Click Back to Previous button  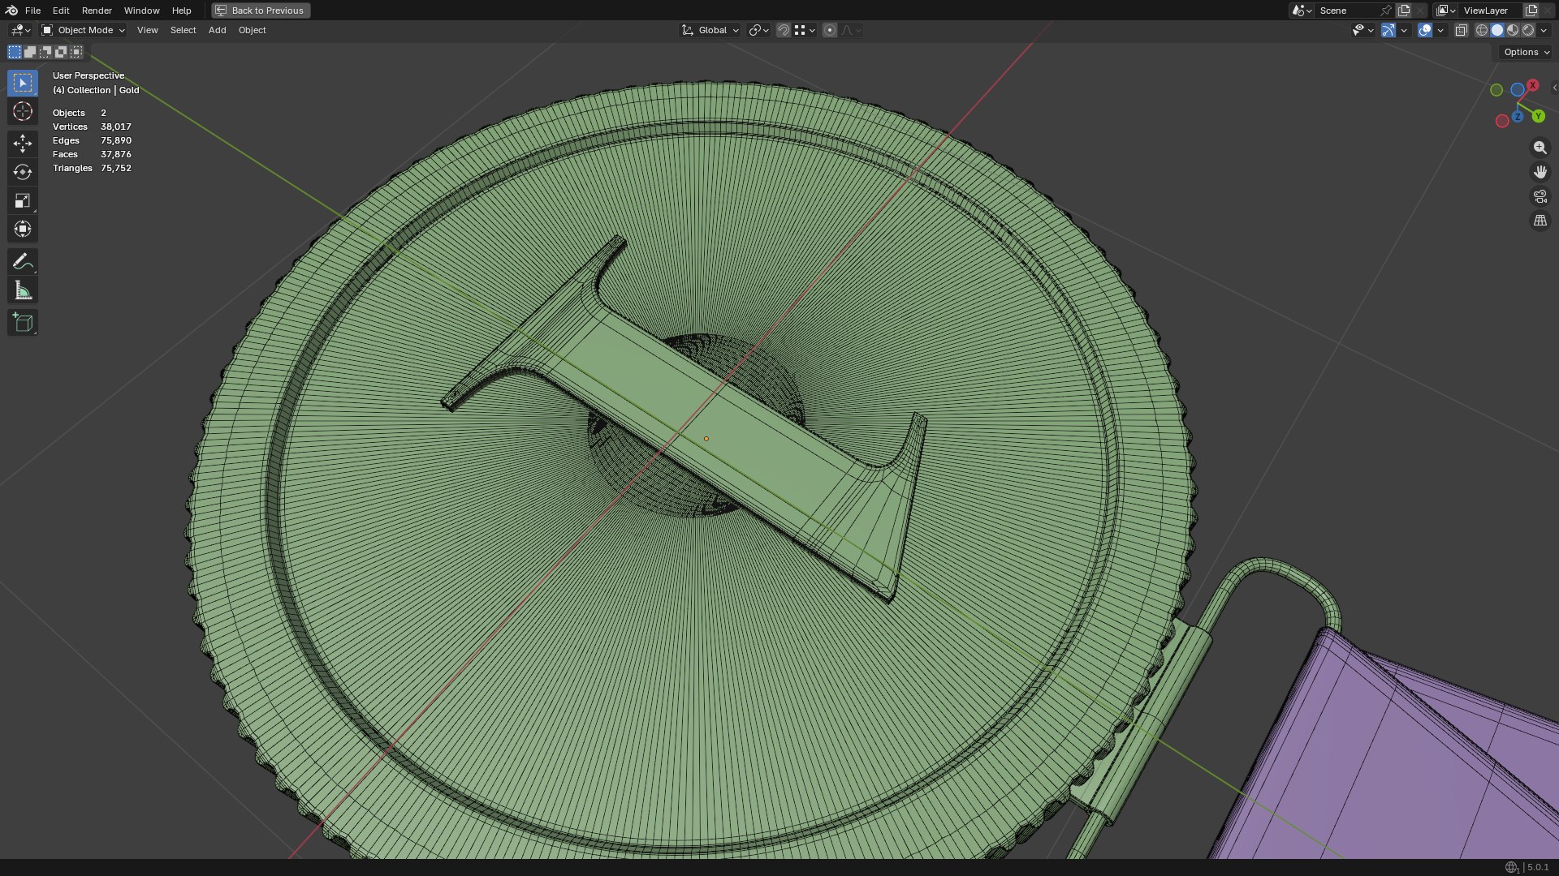point(261,11)
